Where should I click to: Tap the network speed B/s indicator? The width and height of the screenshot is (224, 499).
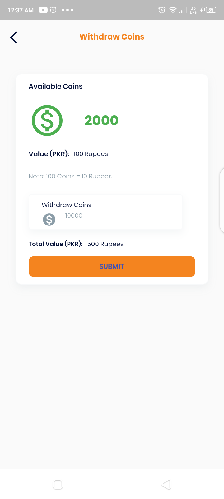click(193, 10)
